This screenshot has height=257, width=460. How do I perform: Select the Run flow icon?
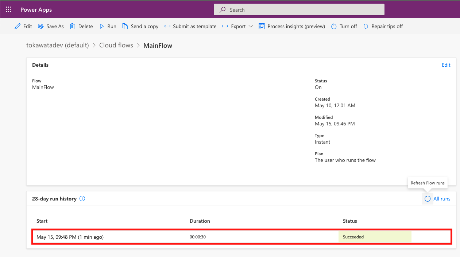pos(102,26)
